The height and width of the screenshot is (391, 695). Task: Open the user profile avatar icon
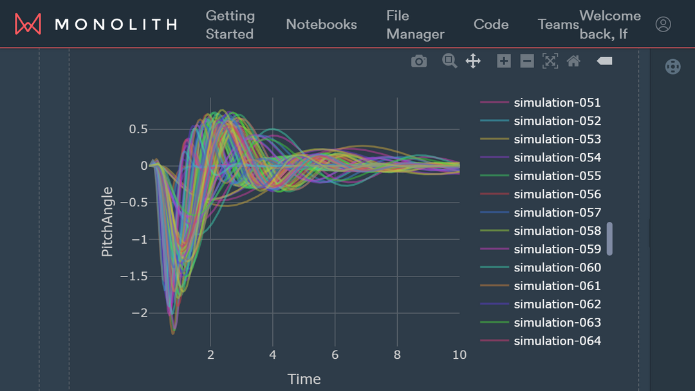(x=663, y=24)
